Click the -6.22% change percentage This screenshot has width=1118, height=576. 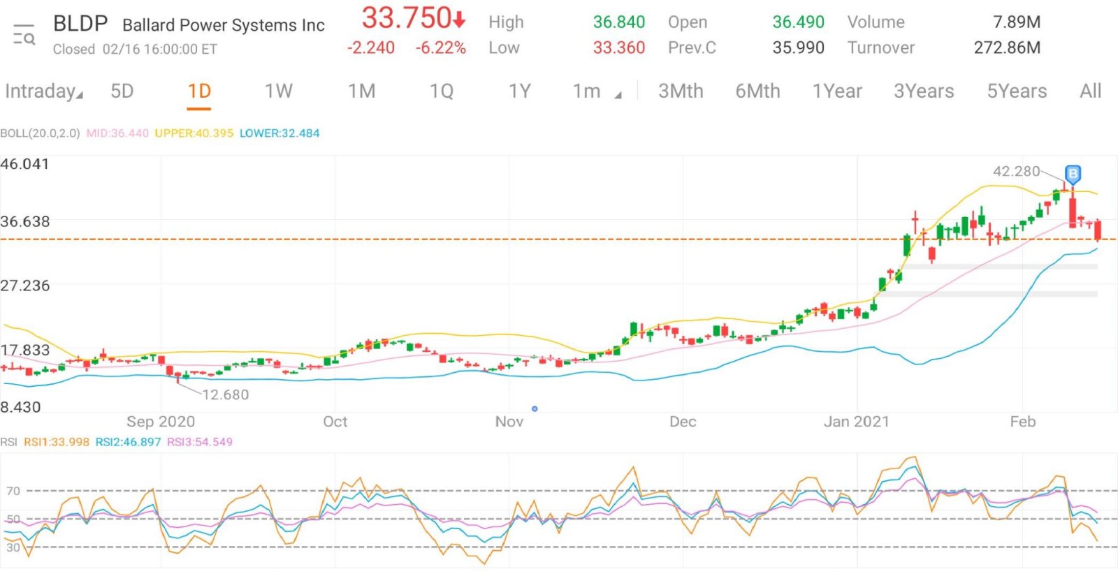440,48
